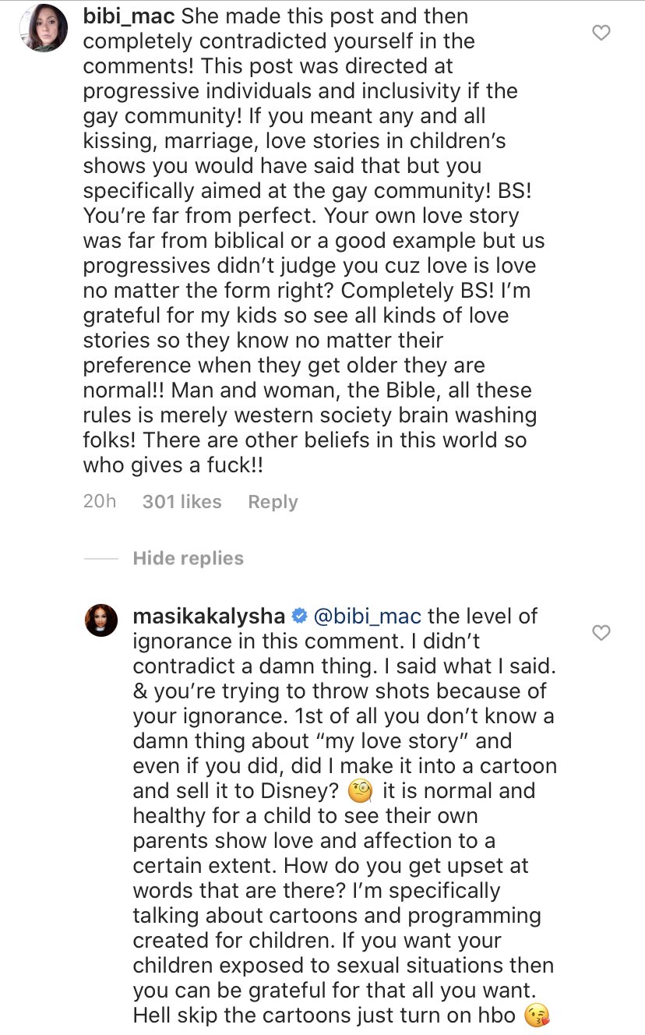The height and width of the screenshot is (1035, 645).
Task: Collapse the thread with Hide replies
Action: [189, 558]
